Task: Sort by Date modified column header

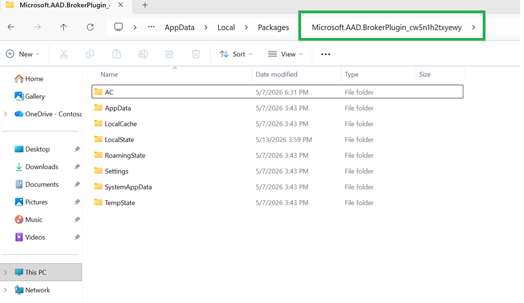Action: pyautogui.click(x=297, y=74)
